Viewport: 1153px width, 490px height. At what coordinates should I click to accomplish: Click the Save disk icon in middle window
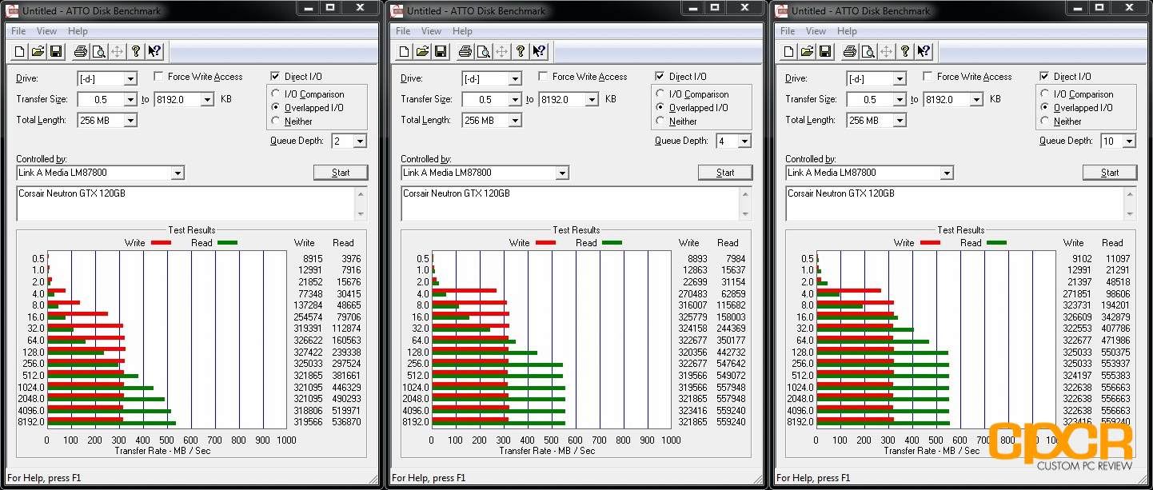pyautogui.click(x=440, y=52)
